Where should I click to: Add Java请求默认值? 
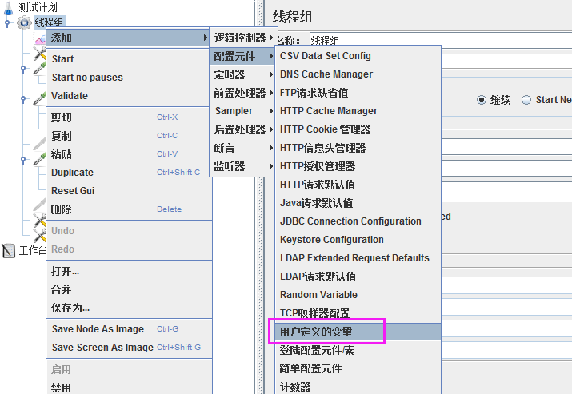tap(358, 203)
